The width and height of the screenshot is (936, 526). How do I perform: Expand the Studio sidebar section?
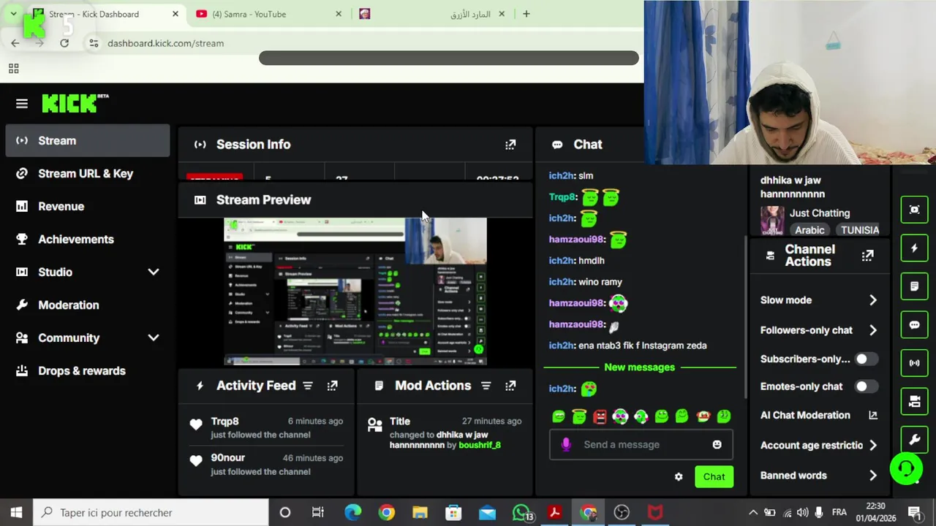153,272
